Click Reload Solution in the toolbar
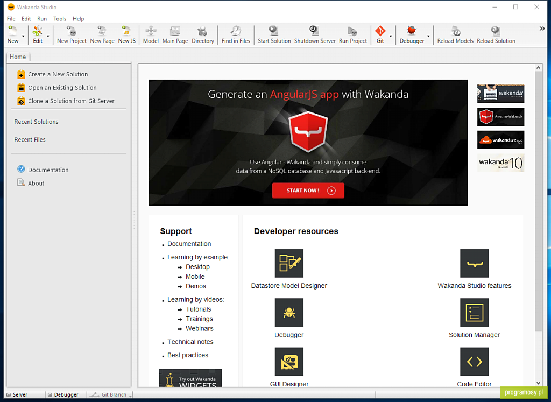551x402 pixels. [x=496, y=35]
